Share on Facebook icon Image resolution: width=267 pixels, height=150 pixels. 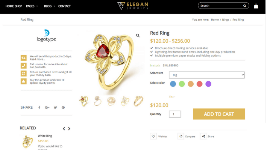tap(39, 108)
